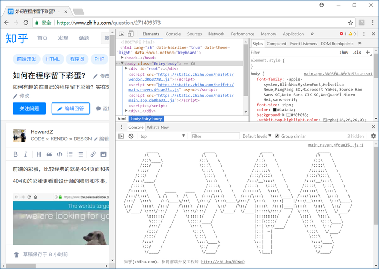Click the red error count indicator
This screenshot has width=379, height=269.
343,34
